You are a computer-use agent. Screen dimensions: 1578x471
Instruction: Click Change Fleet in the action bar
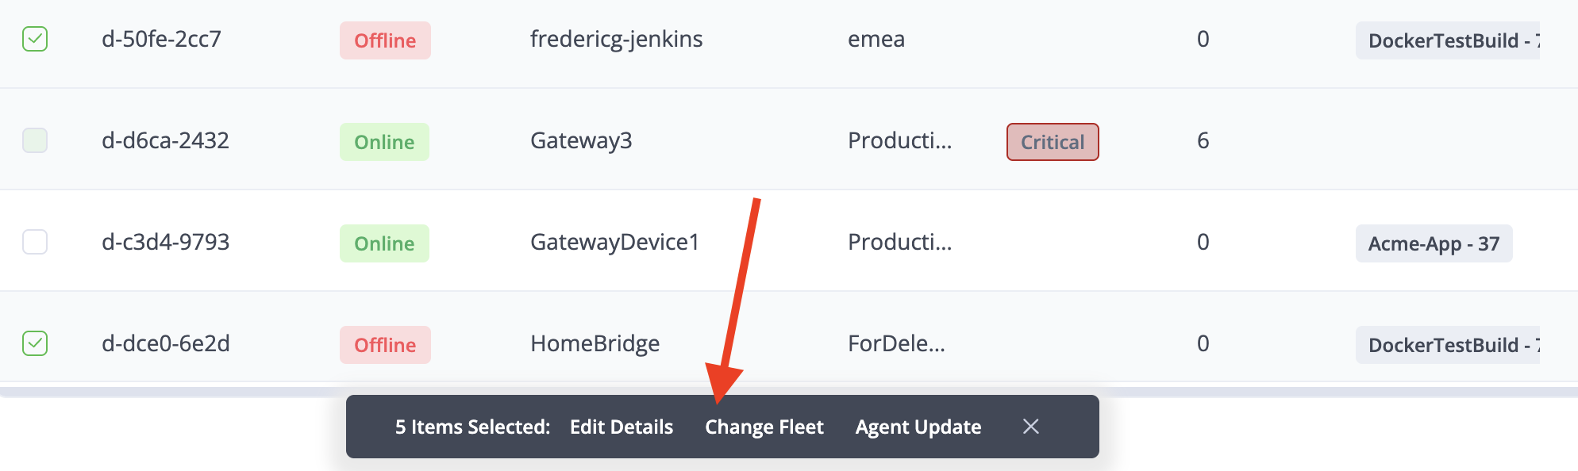[x=764, y=427]
